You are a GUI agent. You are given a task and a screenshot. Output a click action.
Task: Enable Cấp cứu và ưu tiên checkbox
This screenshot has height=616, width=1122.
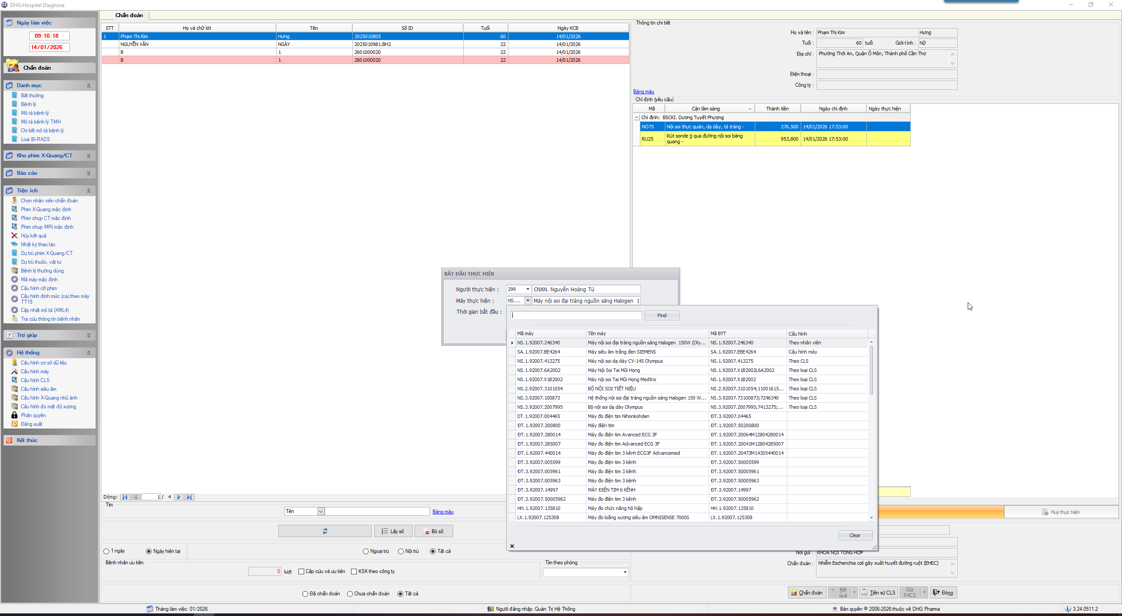pyautogui.click(x=301, y=571)
